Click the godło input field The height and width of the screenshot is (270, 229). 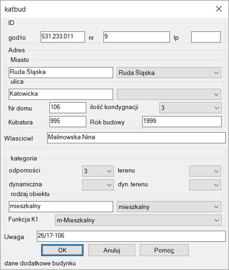click(x=63, y=37)
